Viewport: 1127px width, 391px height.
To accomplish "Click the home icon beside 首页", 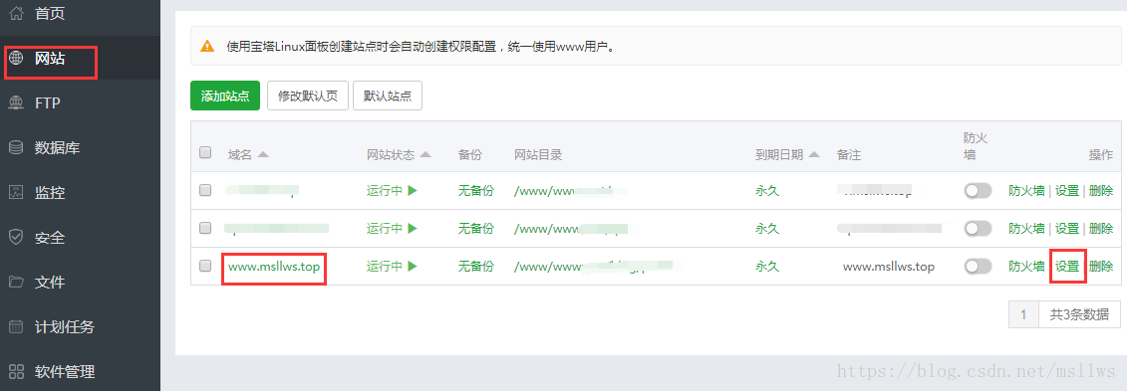I will pos(16,13).
